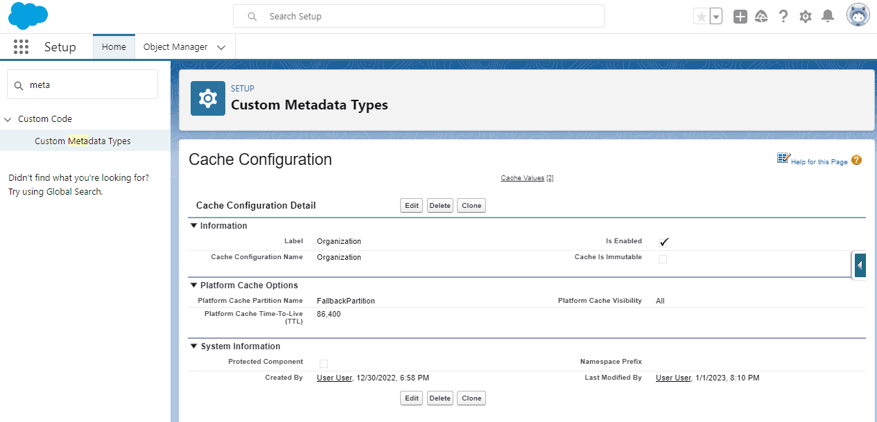Open the user avatar profile menu
This screenshot has width=877, height=422.
pos(858,15)
